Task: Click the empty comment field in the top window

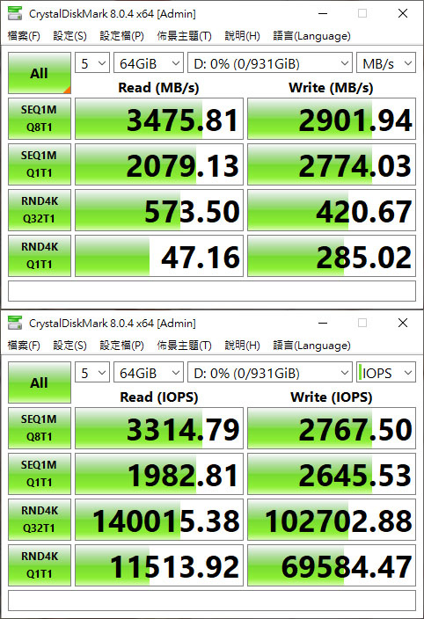Action: (x=212, y=291)
